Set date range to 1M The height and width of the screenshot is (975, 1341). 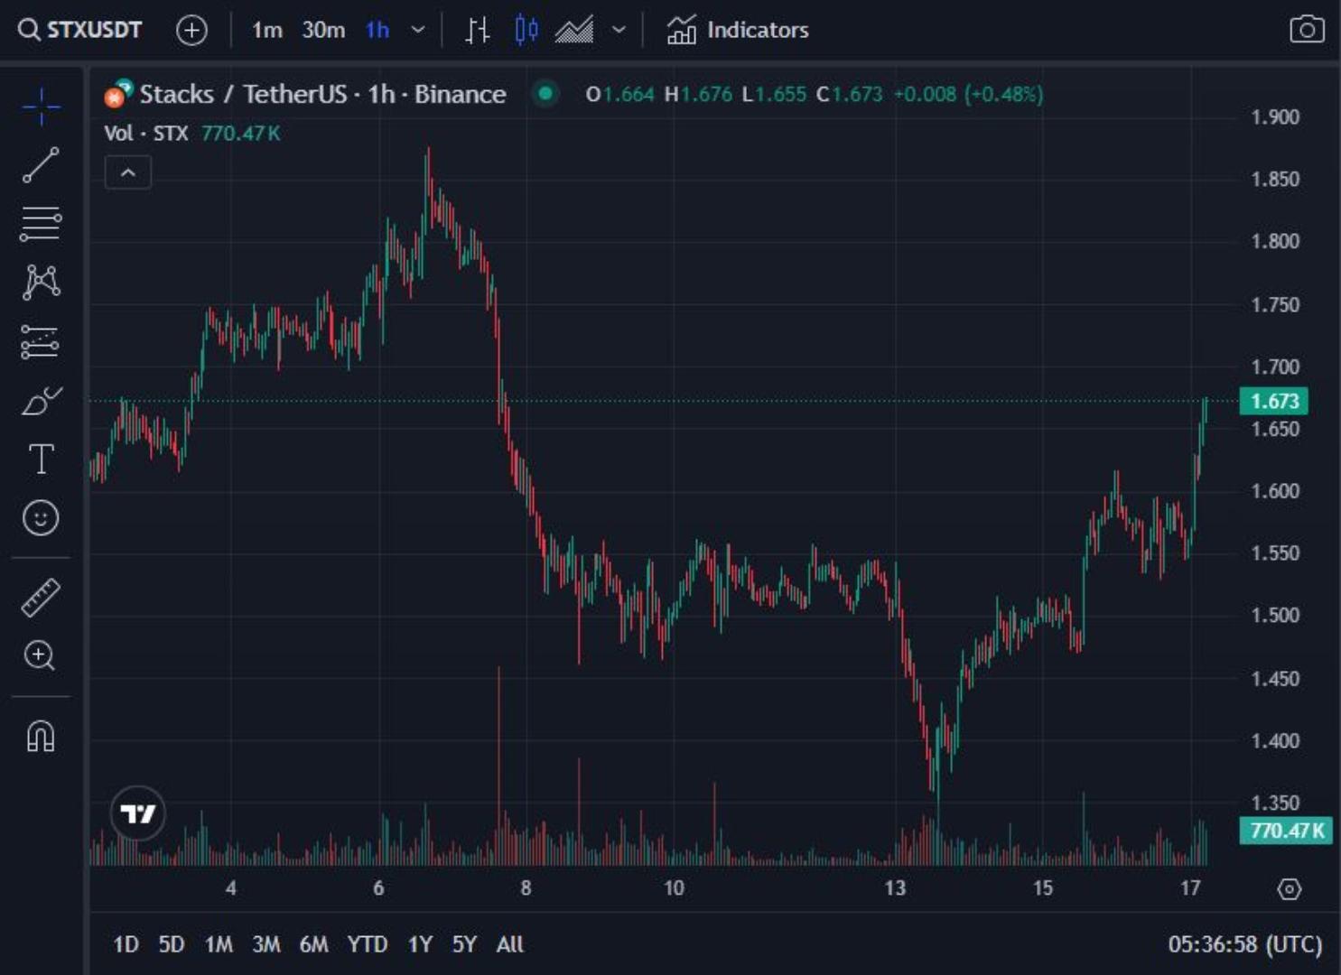(x=219, y=944)
